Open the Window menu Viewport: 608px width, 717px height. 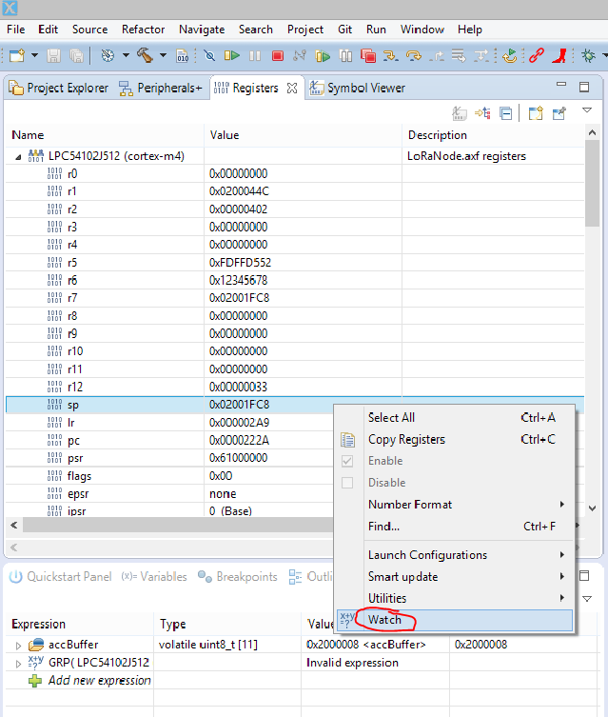pyautogui.click(x=422, y=30)
